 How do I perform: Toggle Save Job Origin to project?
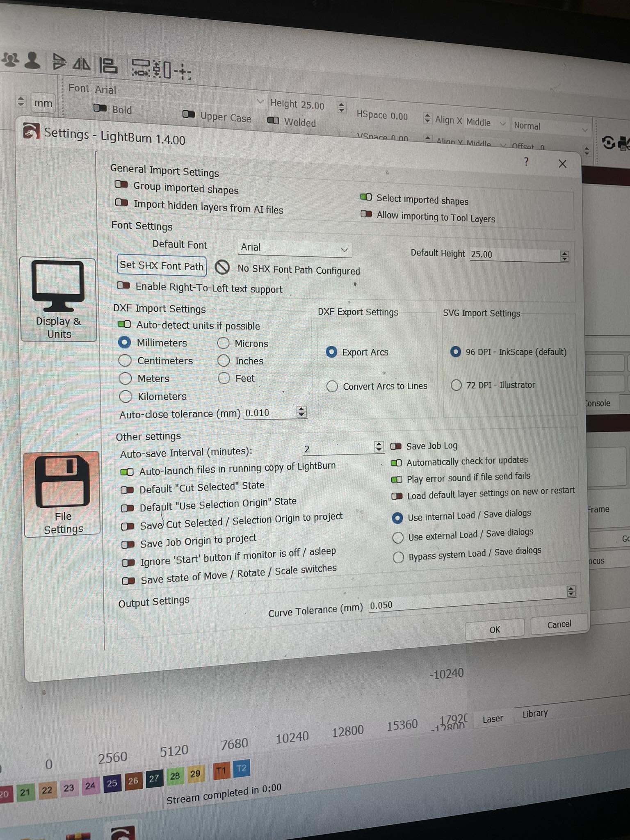(128, 544)
